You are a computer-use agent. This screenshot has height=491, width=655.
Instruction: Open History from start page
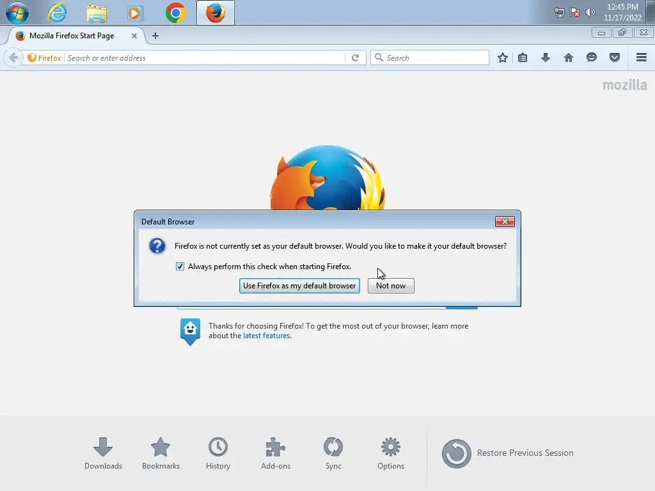[218, 453]
